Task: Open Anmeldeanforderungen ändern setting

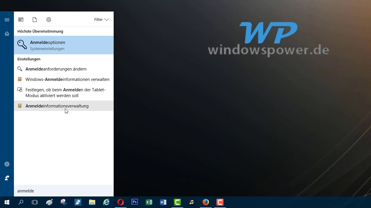Action: click(64, 69)
